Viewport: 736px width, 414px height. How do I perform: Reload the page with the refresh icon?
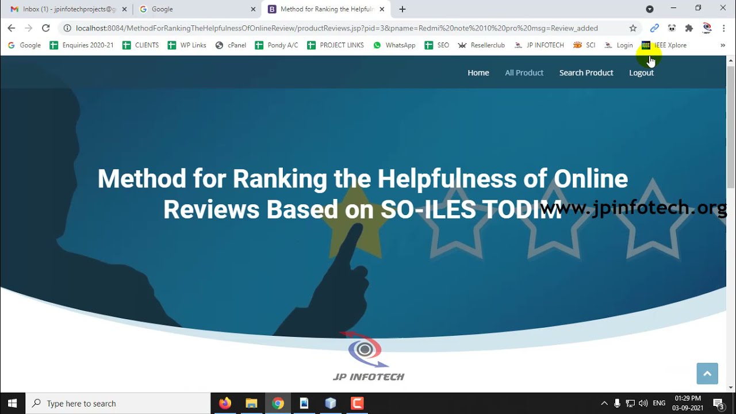point(46,28)
